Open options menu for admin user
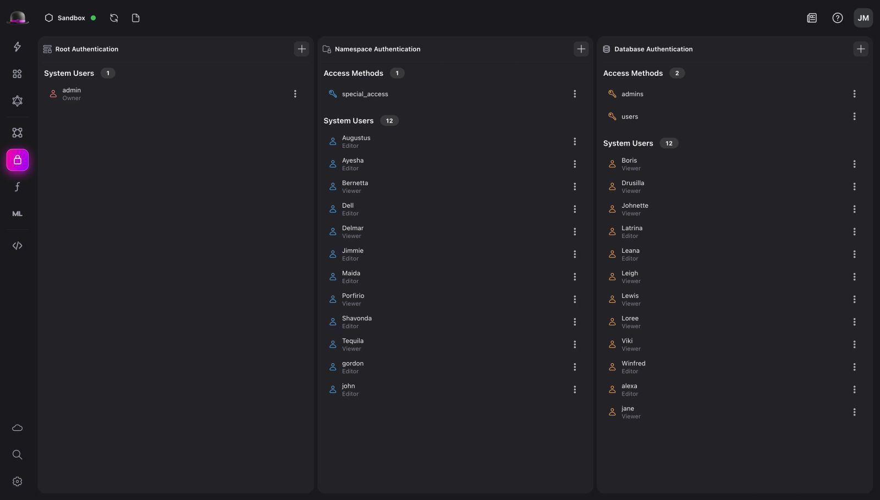The width and height of the screenshot is (880, 500). [x=295, y=94]
